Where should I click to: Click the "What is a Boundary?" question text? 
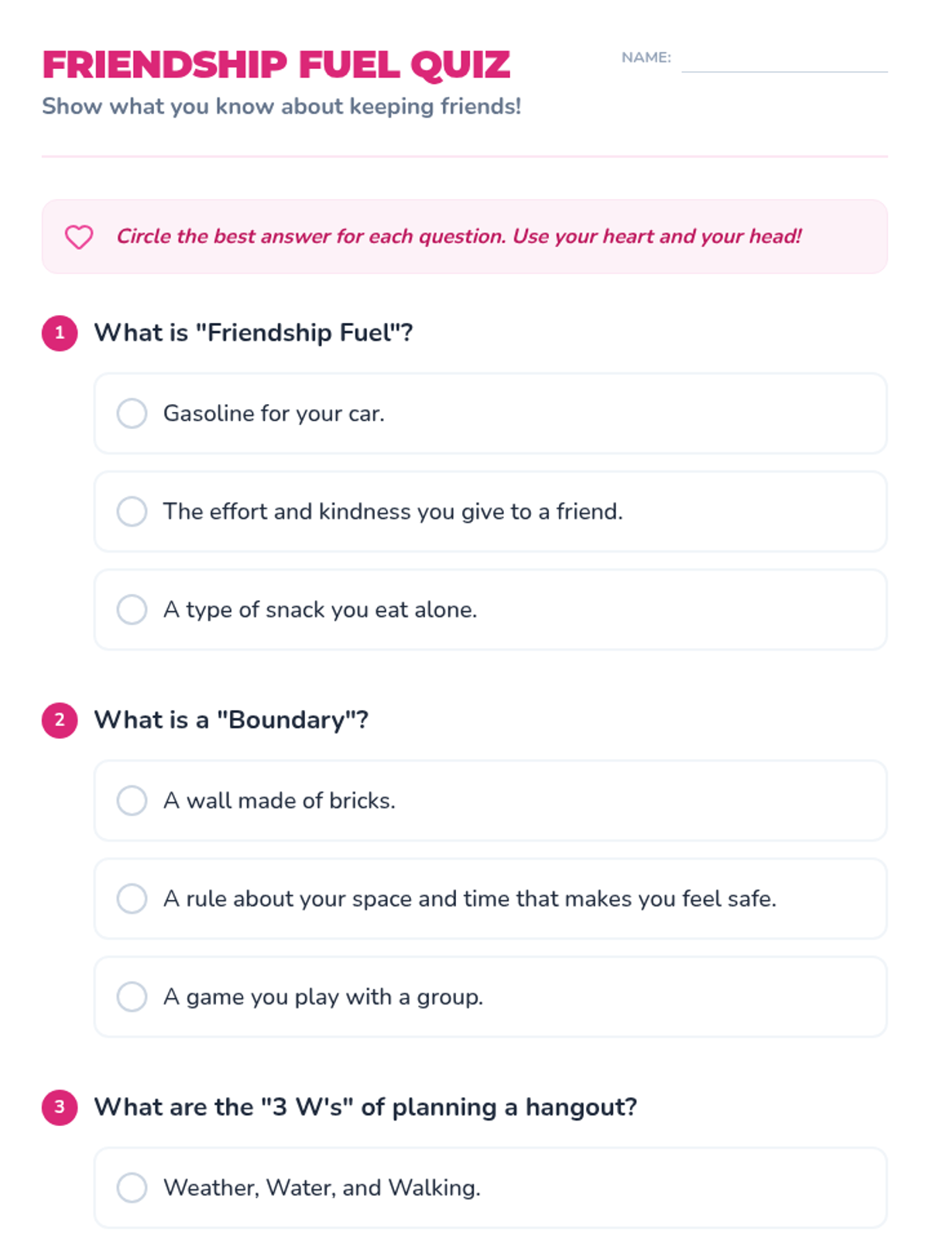click(x=231, y=720)
